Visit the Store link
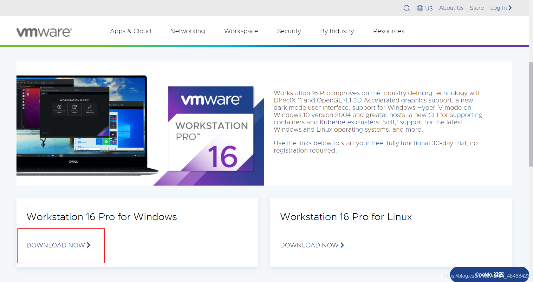Screen dimensions: 533x282 click(x=477, y=8)
